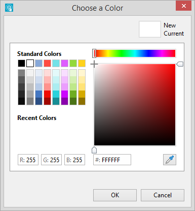Confirm the color with OK button
195x211 pixels.
(115, 195)
